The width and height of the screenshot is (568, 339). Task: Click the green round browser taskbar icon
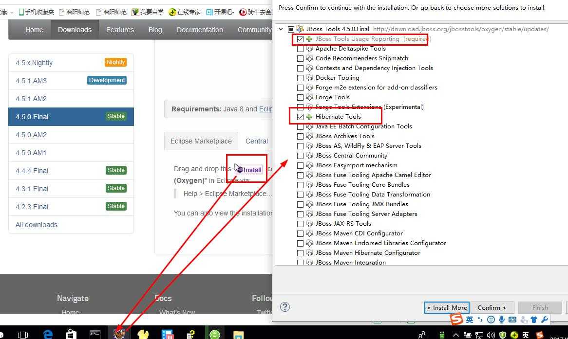[215, 334]
